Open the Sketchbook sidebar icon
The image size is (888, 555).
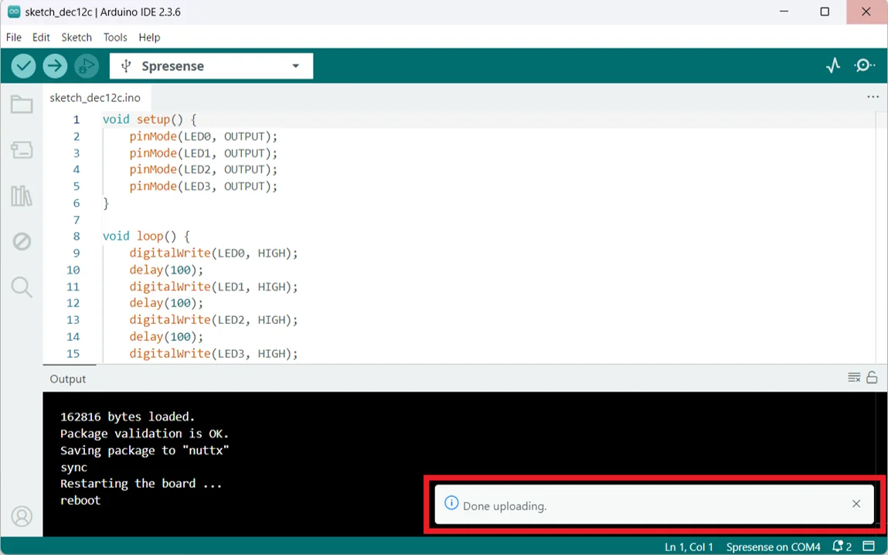22,104
